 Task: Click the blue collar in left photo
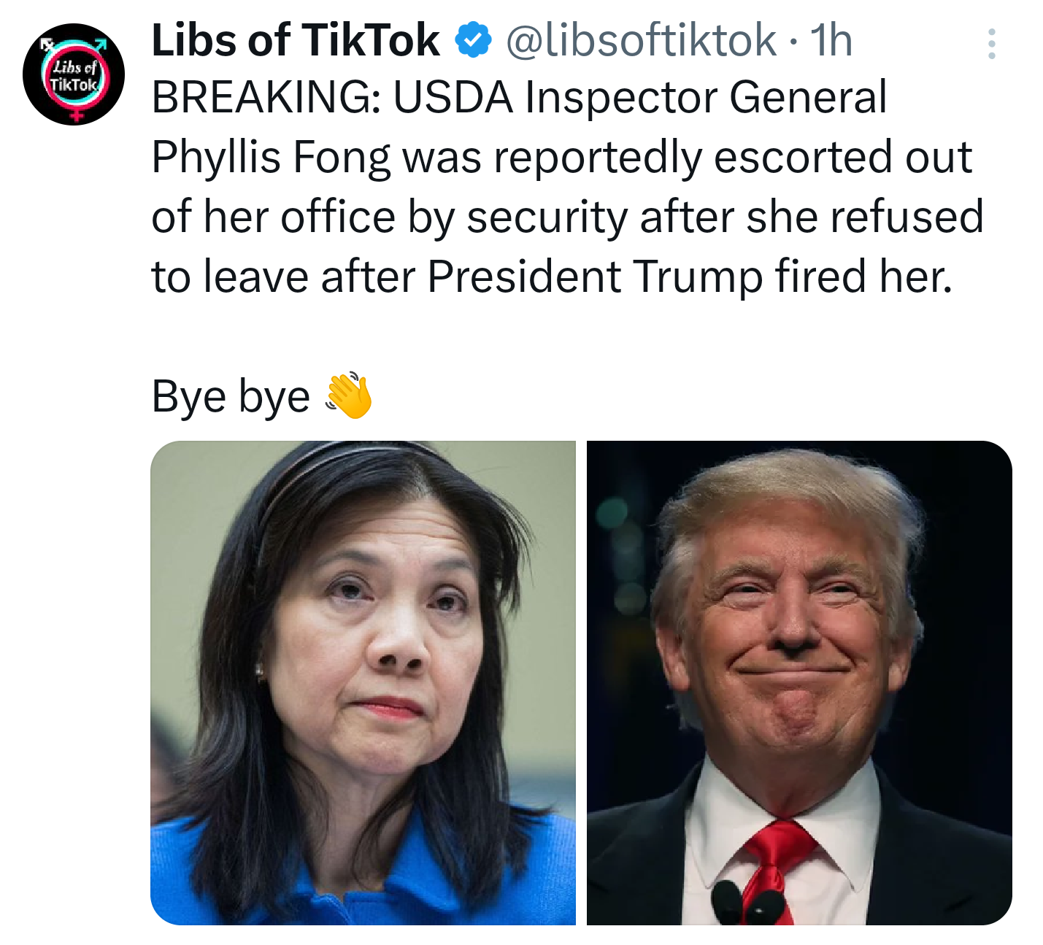point(380,876)
